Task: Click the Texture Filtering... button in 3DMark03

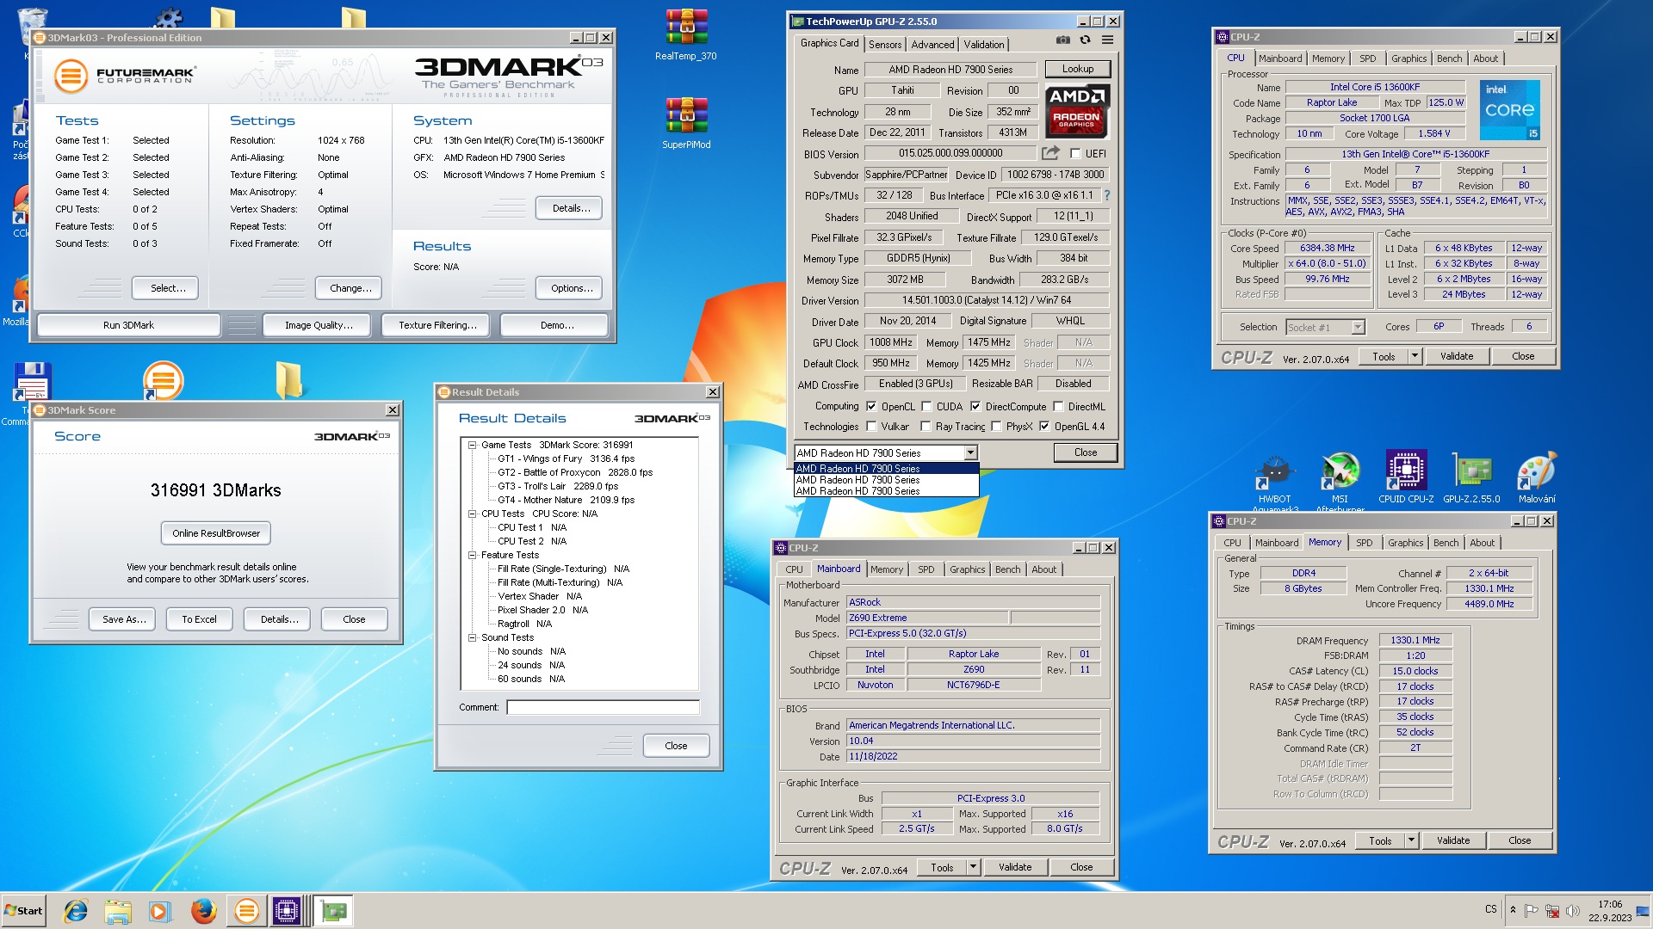Action: click(x=437, y=325)
